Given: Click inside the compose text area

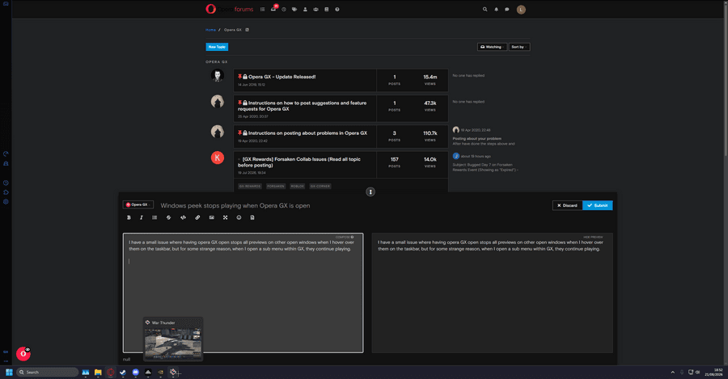Looking at the screenshot, I should (243, 293).
